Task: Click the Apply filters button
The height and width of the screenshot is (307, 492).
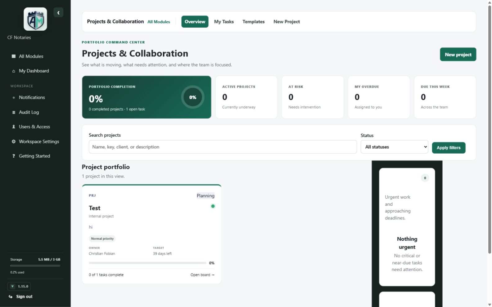Action: pos(449,148)
